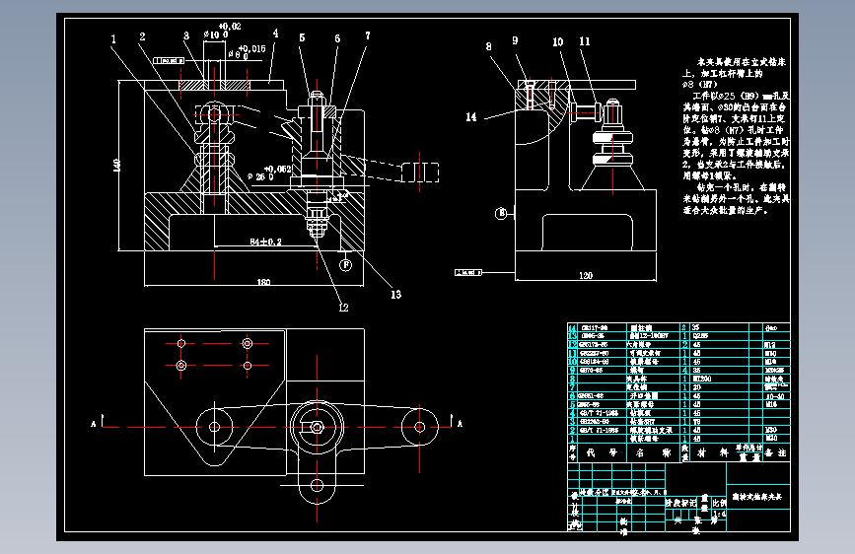The image size is (855, 554).
Task: Click the 名称 column header
Action: point(653,452)
